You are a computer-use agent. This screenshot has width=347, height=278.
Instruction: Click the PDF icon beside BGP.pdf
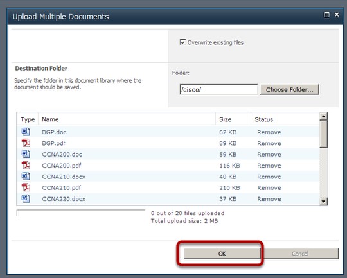(26, 143)
